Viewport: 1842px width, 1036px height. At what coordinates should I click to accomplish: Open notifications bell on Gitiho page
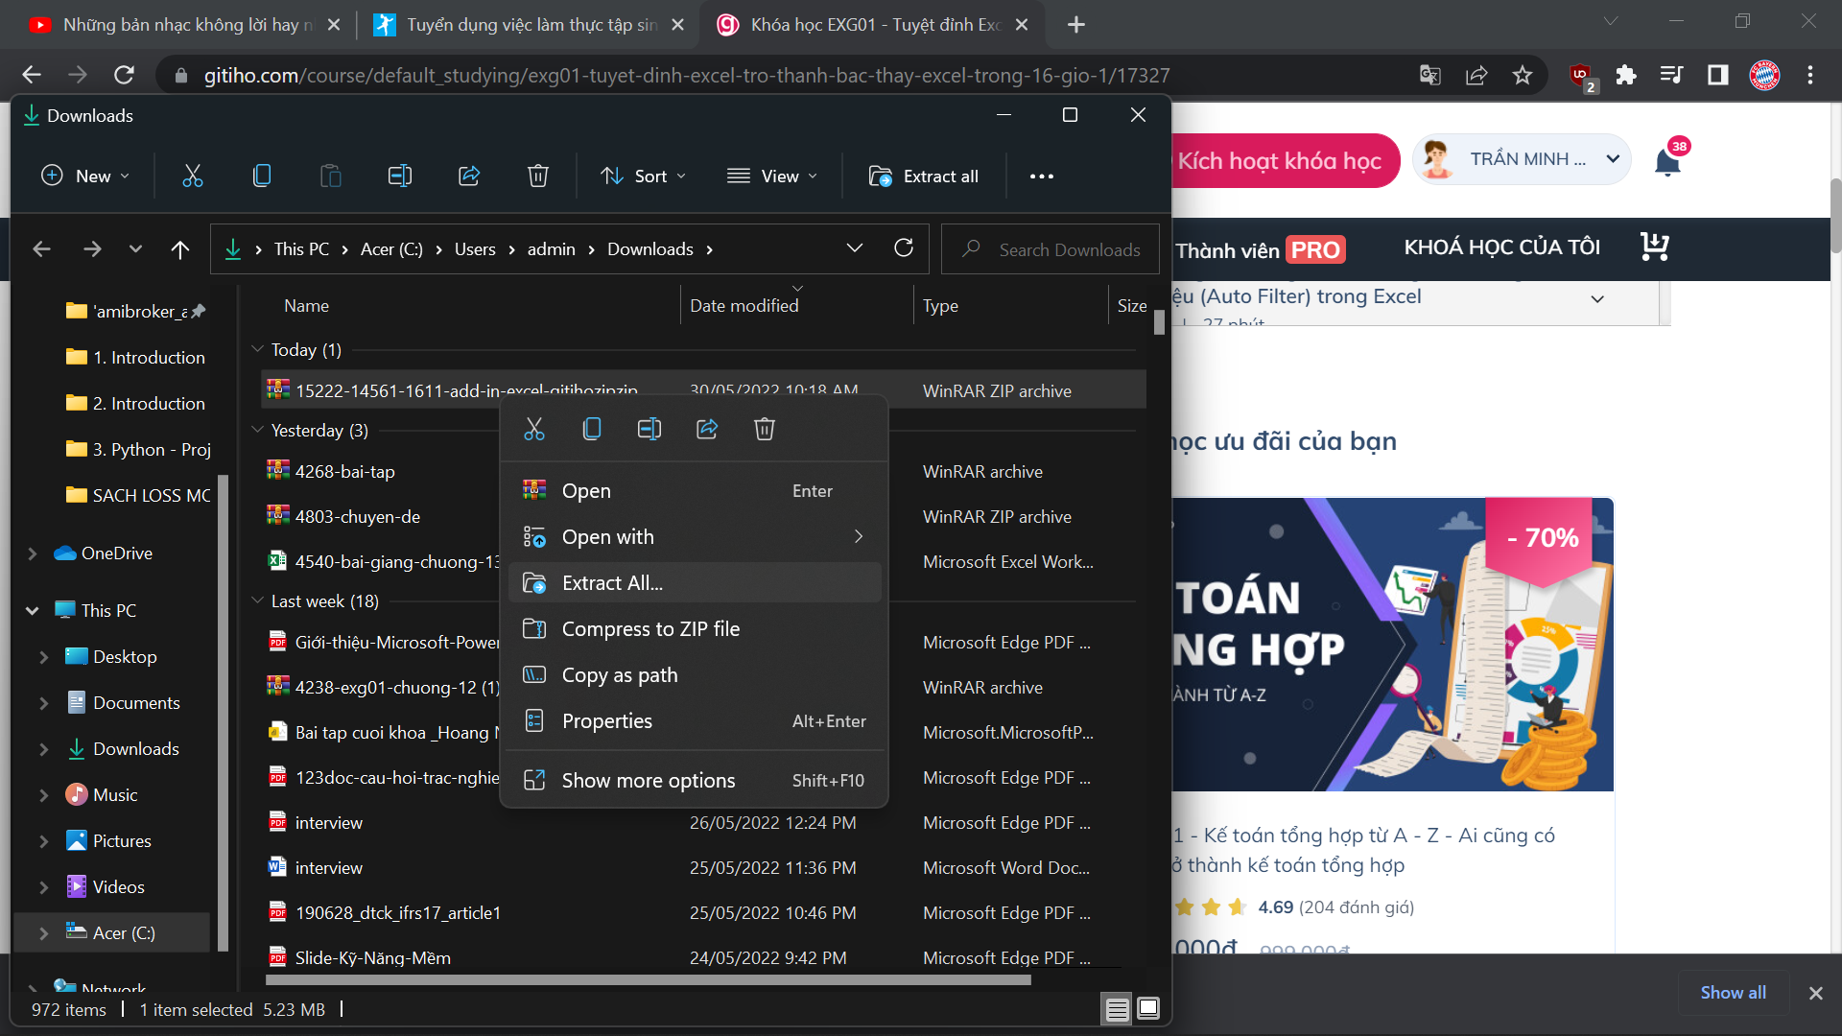(x=1667, y=162)
